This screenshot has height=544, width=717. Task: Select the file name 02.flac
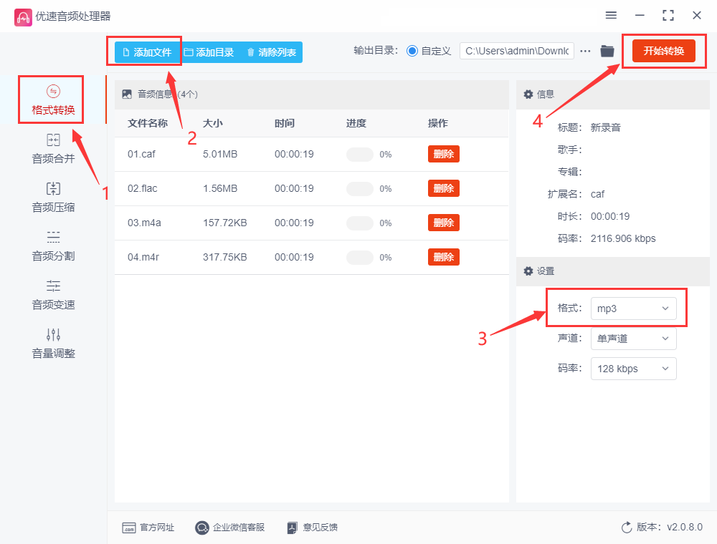[142, 188]
